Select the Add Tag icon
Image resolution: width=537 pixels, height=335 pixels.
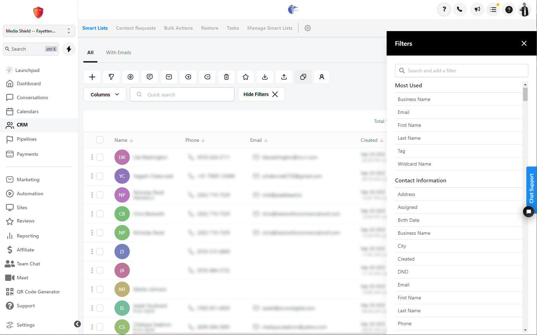point(188,77)
